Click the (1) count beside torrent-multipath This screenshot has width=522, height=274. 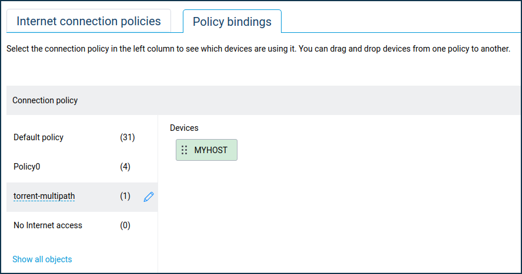pyautogui.click(x=125, y=196)
